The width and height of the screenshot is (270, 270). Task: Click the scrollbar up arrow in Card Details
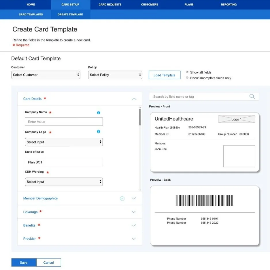pos(140,107)
